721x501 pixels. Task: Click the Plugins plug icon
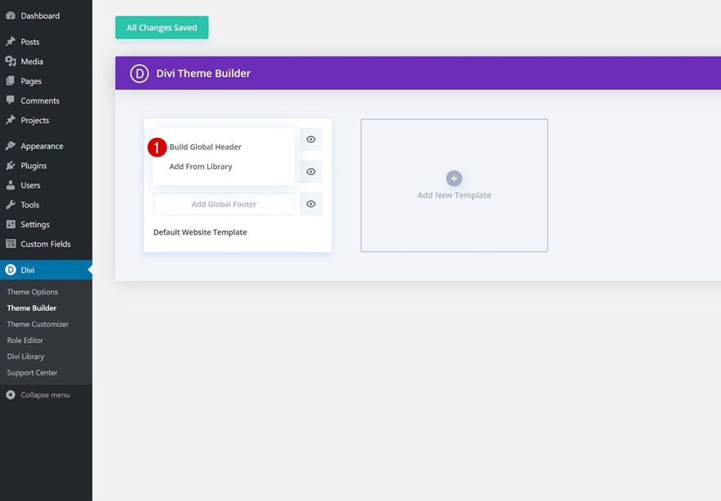11,166
